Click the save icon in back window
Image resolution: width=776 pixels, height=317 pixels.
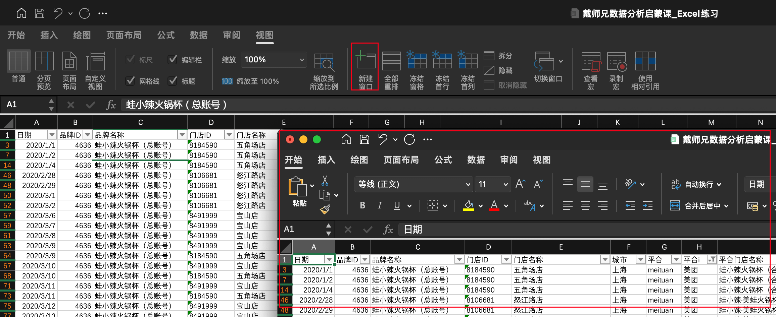click(40, 13)
